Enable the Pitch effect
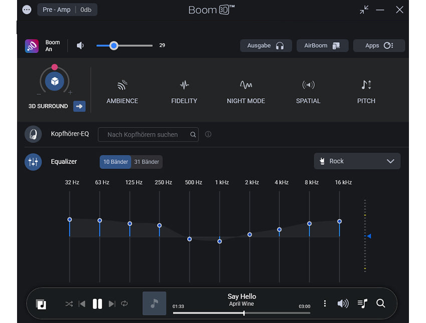The image size is (426, 323). coord(366,92)
